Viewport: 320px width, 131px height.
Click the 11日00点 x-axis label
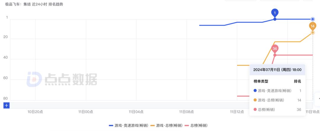86,112
